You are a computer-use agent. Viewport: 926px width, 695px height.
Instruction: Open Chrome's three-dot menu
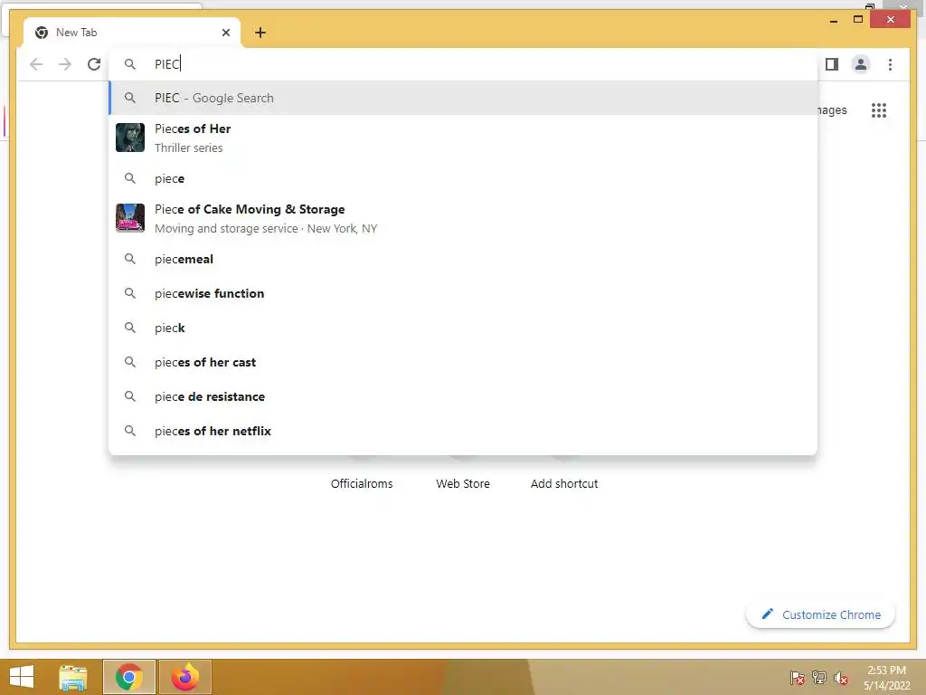[890, 64]
